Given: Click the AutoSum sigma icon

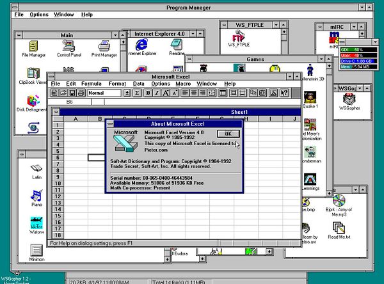Looking at the screenshot, I should coord(137,93).
